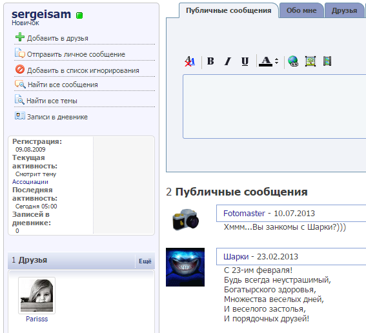Image resolution: width=366 pixels, height=333 pixels.
Task: Toggle italic formatting in editor toolbar
Action: 228,61
